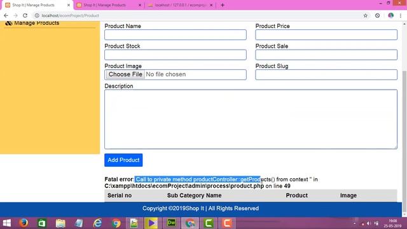Open File Explorer from the taskbar
The image size is (407, 229).
point(60,223)
